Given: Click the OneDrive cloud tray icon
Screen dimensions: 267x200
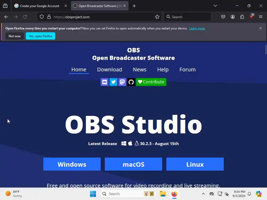Looking at the screenshot, I should [212, 194].
